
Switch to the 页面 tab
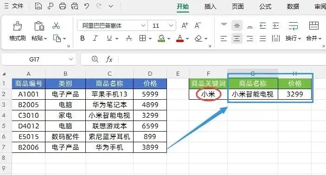coord(237,6)
